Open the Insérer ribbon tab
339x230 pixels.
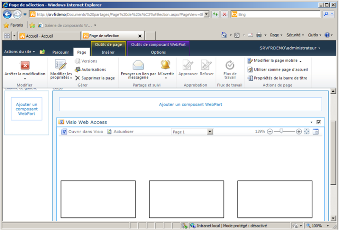[x=108, y=52]
